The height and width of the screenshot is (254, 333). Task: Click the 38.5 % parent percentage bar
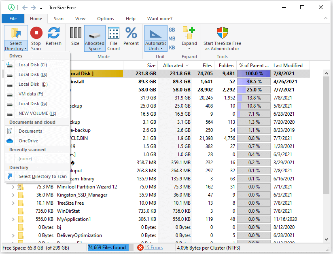click(x=254, y=82)
